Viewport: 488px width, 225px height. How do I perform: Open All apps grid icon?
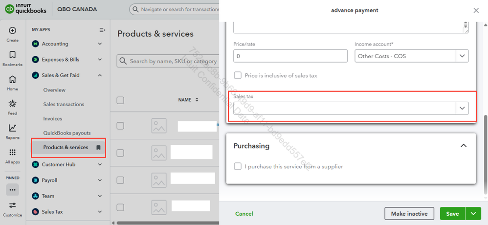(12, 152)
